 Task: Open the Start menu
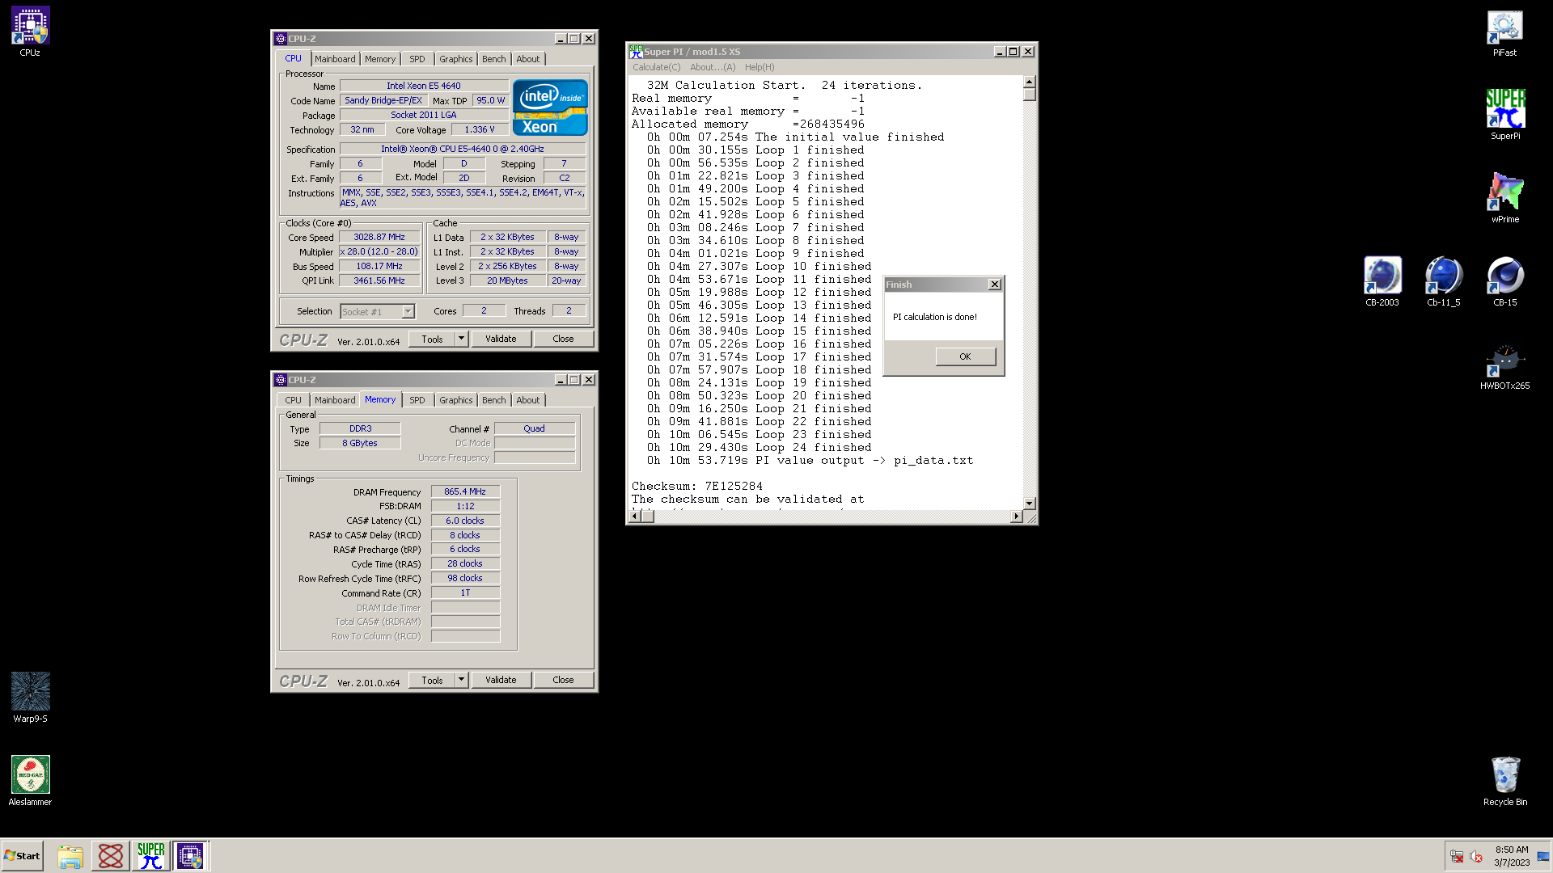point(22,856)
